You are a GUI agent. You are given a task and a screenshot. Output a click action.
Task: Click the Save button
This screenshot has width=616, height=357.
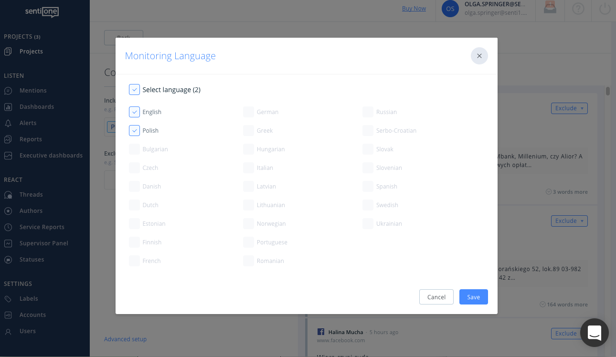coord(473,297)
